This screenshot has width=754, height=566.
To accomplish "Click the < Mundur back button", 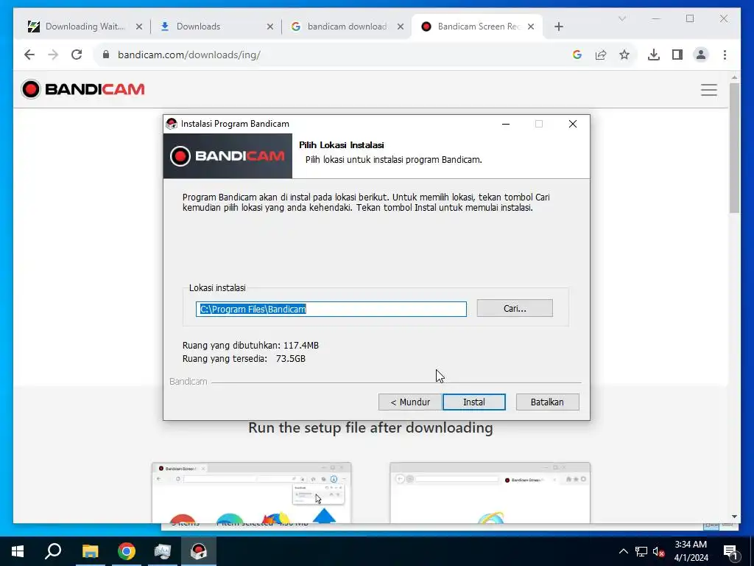I will tap(409, 402).
